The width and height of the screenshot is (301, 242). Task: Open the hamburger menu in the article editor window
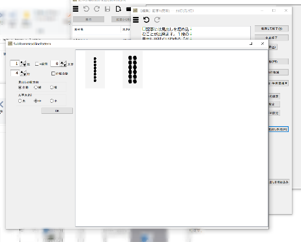[x=136, y=20]
